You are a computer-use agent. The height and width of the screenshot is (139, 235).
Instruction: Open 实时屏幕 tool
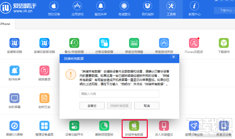(15, 101)
